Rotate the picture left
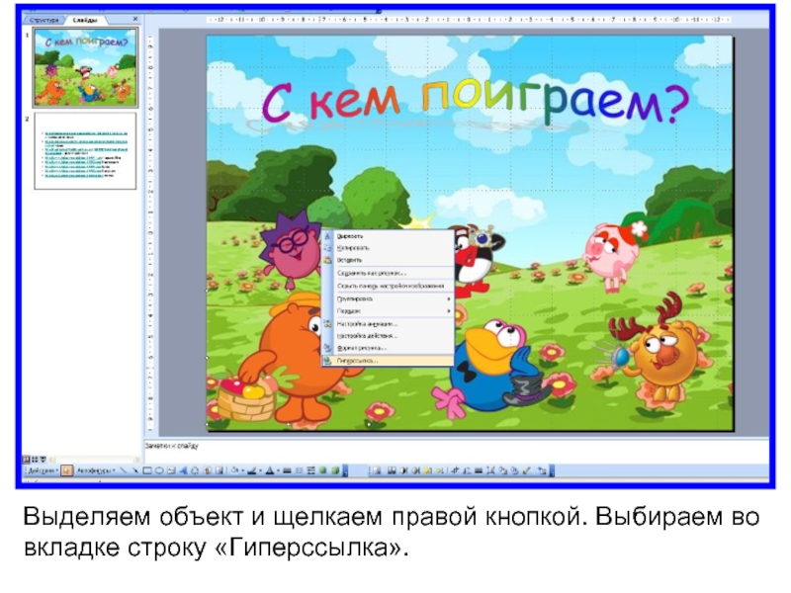791x593 pixels. 467,471
